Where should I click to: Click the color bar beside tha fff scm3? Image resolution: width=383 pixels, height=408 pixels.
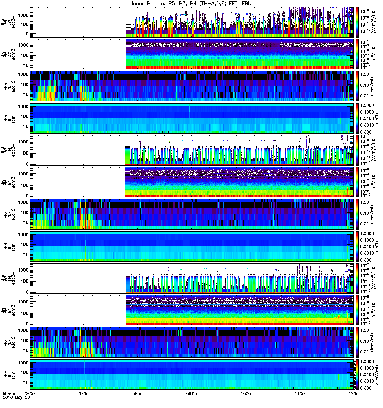pyautogui.click(x=357, y=54)
